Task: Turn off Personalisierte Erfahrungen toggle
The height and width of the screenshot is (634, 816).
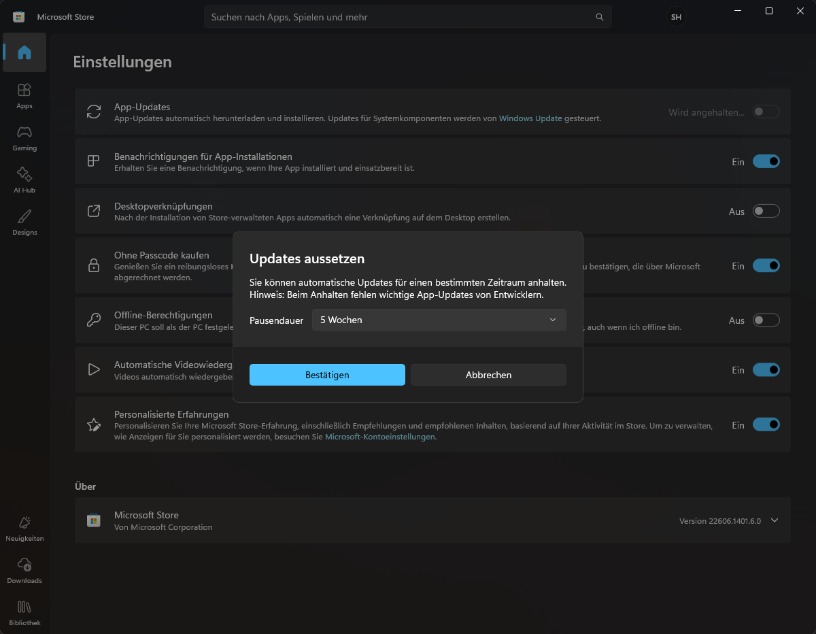Action: (x=766, y=424)
